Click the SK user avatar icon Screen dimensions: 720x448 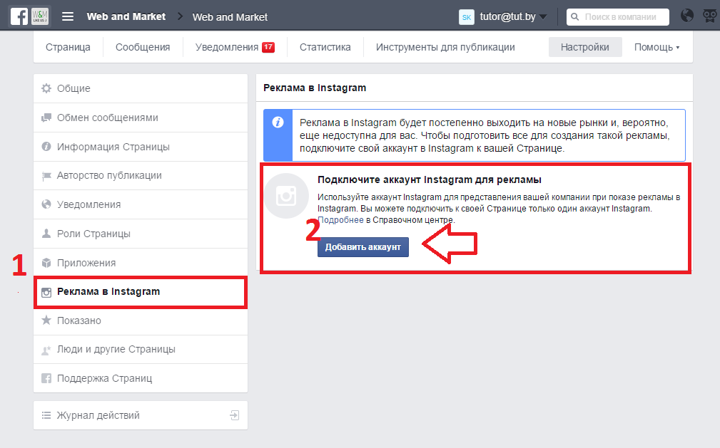click(467, 17)
